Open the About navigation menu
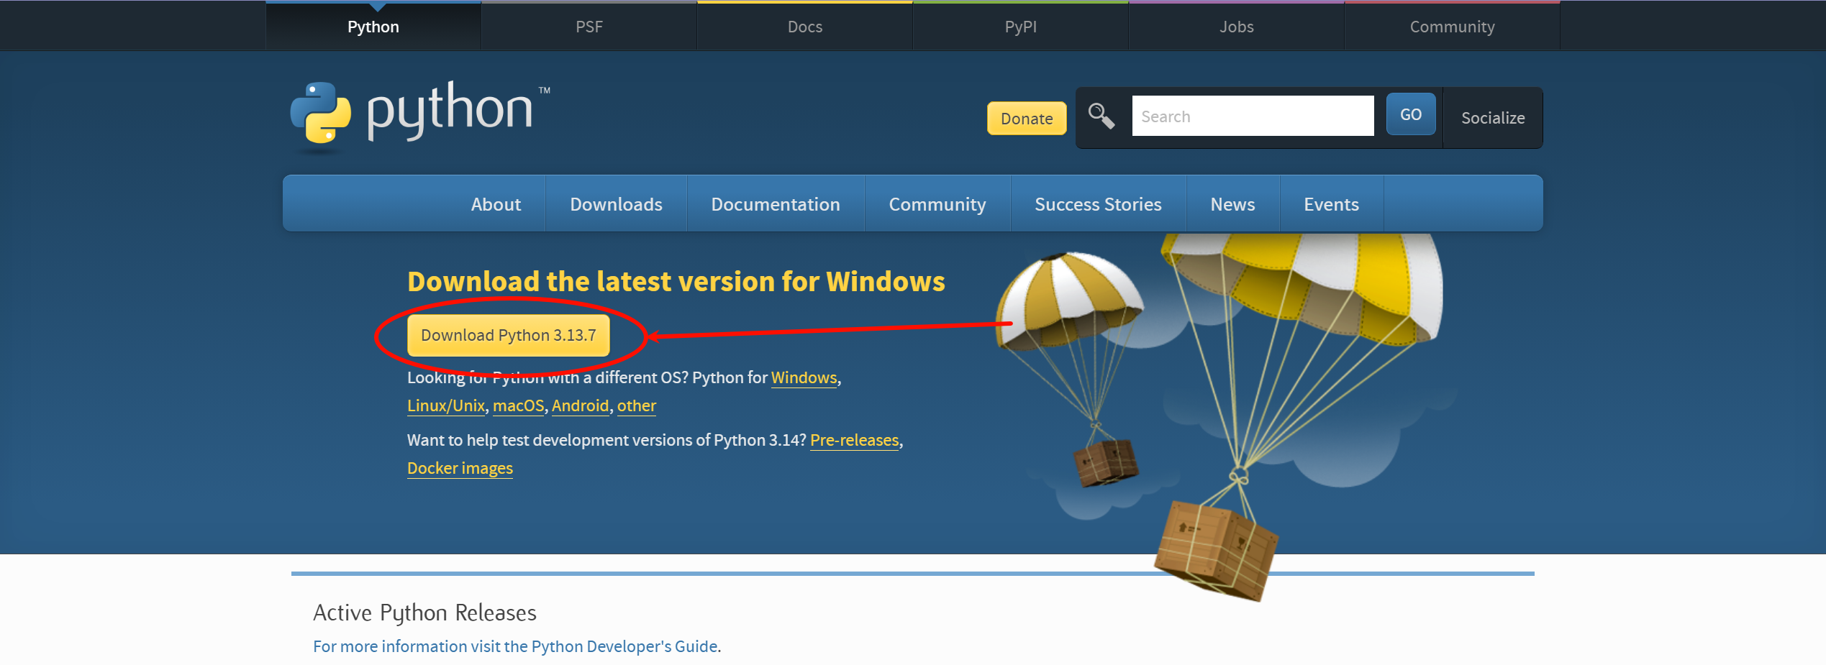The width and height of the screenshot is (1826, 665). [496, 204]
